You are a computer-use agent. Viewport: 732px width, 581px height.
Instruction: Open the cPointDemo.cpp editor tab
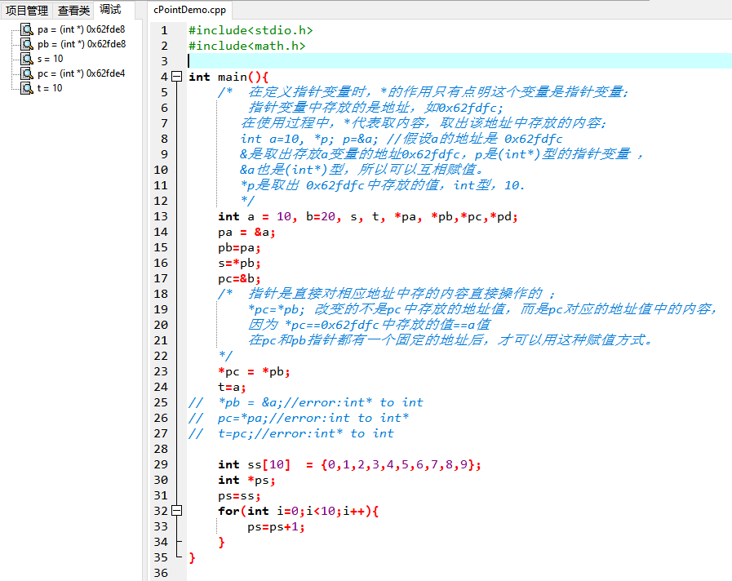pyautogui.click(x=189, y=10)
